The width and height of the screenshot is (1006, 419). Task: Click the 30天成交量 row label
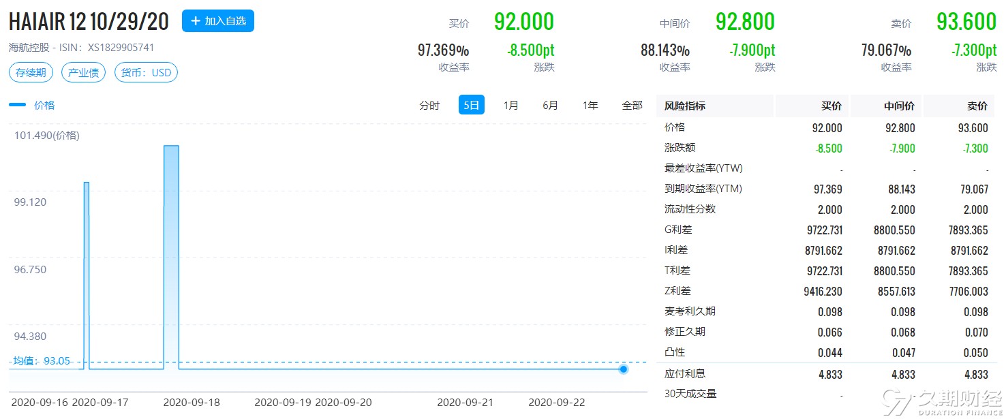[x=690, y=394]
